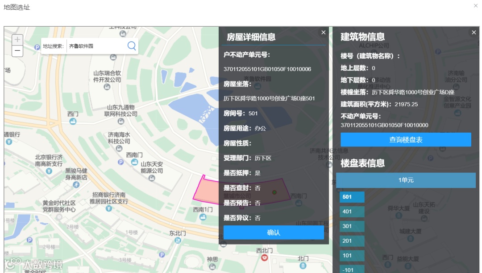Click the 神思 company marker icon
482x273 pixels.
[212, 267]
